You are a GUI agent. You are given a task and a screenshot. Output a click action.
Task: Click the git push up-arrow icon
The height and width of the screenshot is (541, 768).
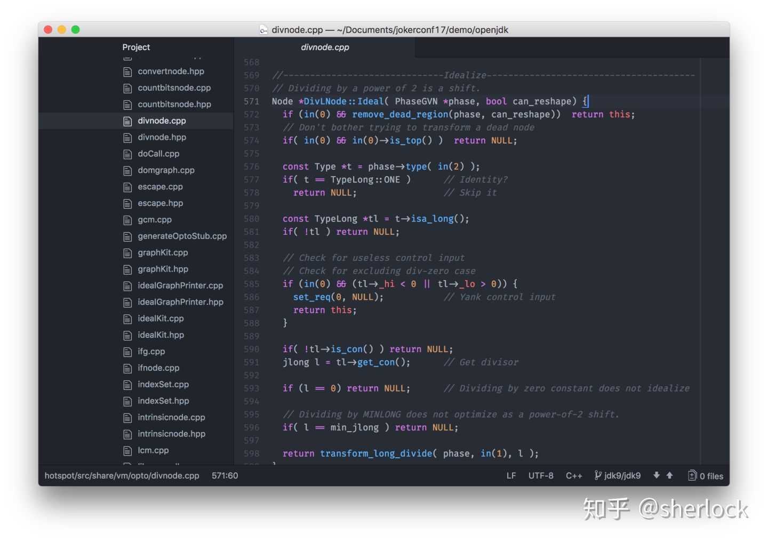tap(669, 475)
